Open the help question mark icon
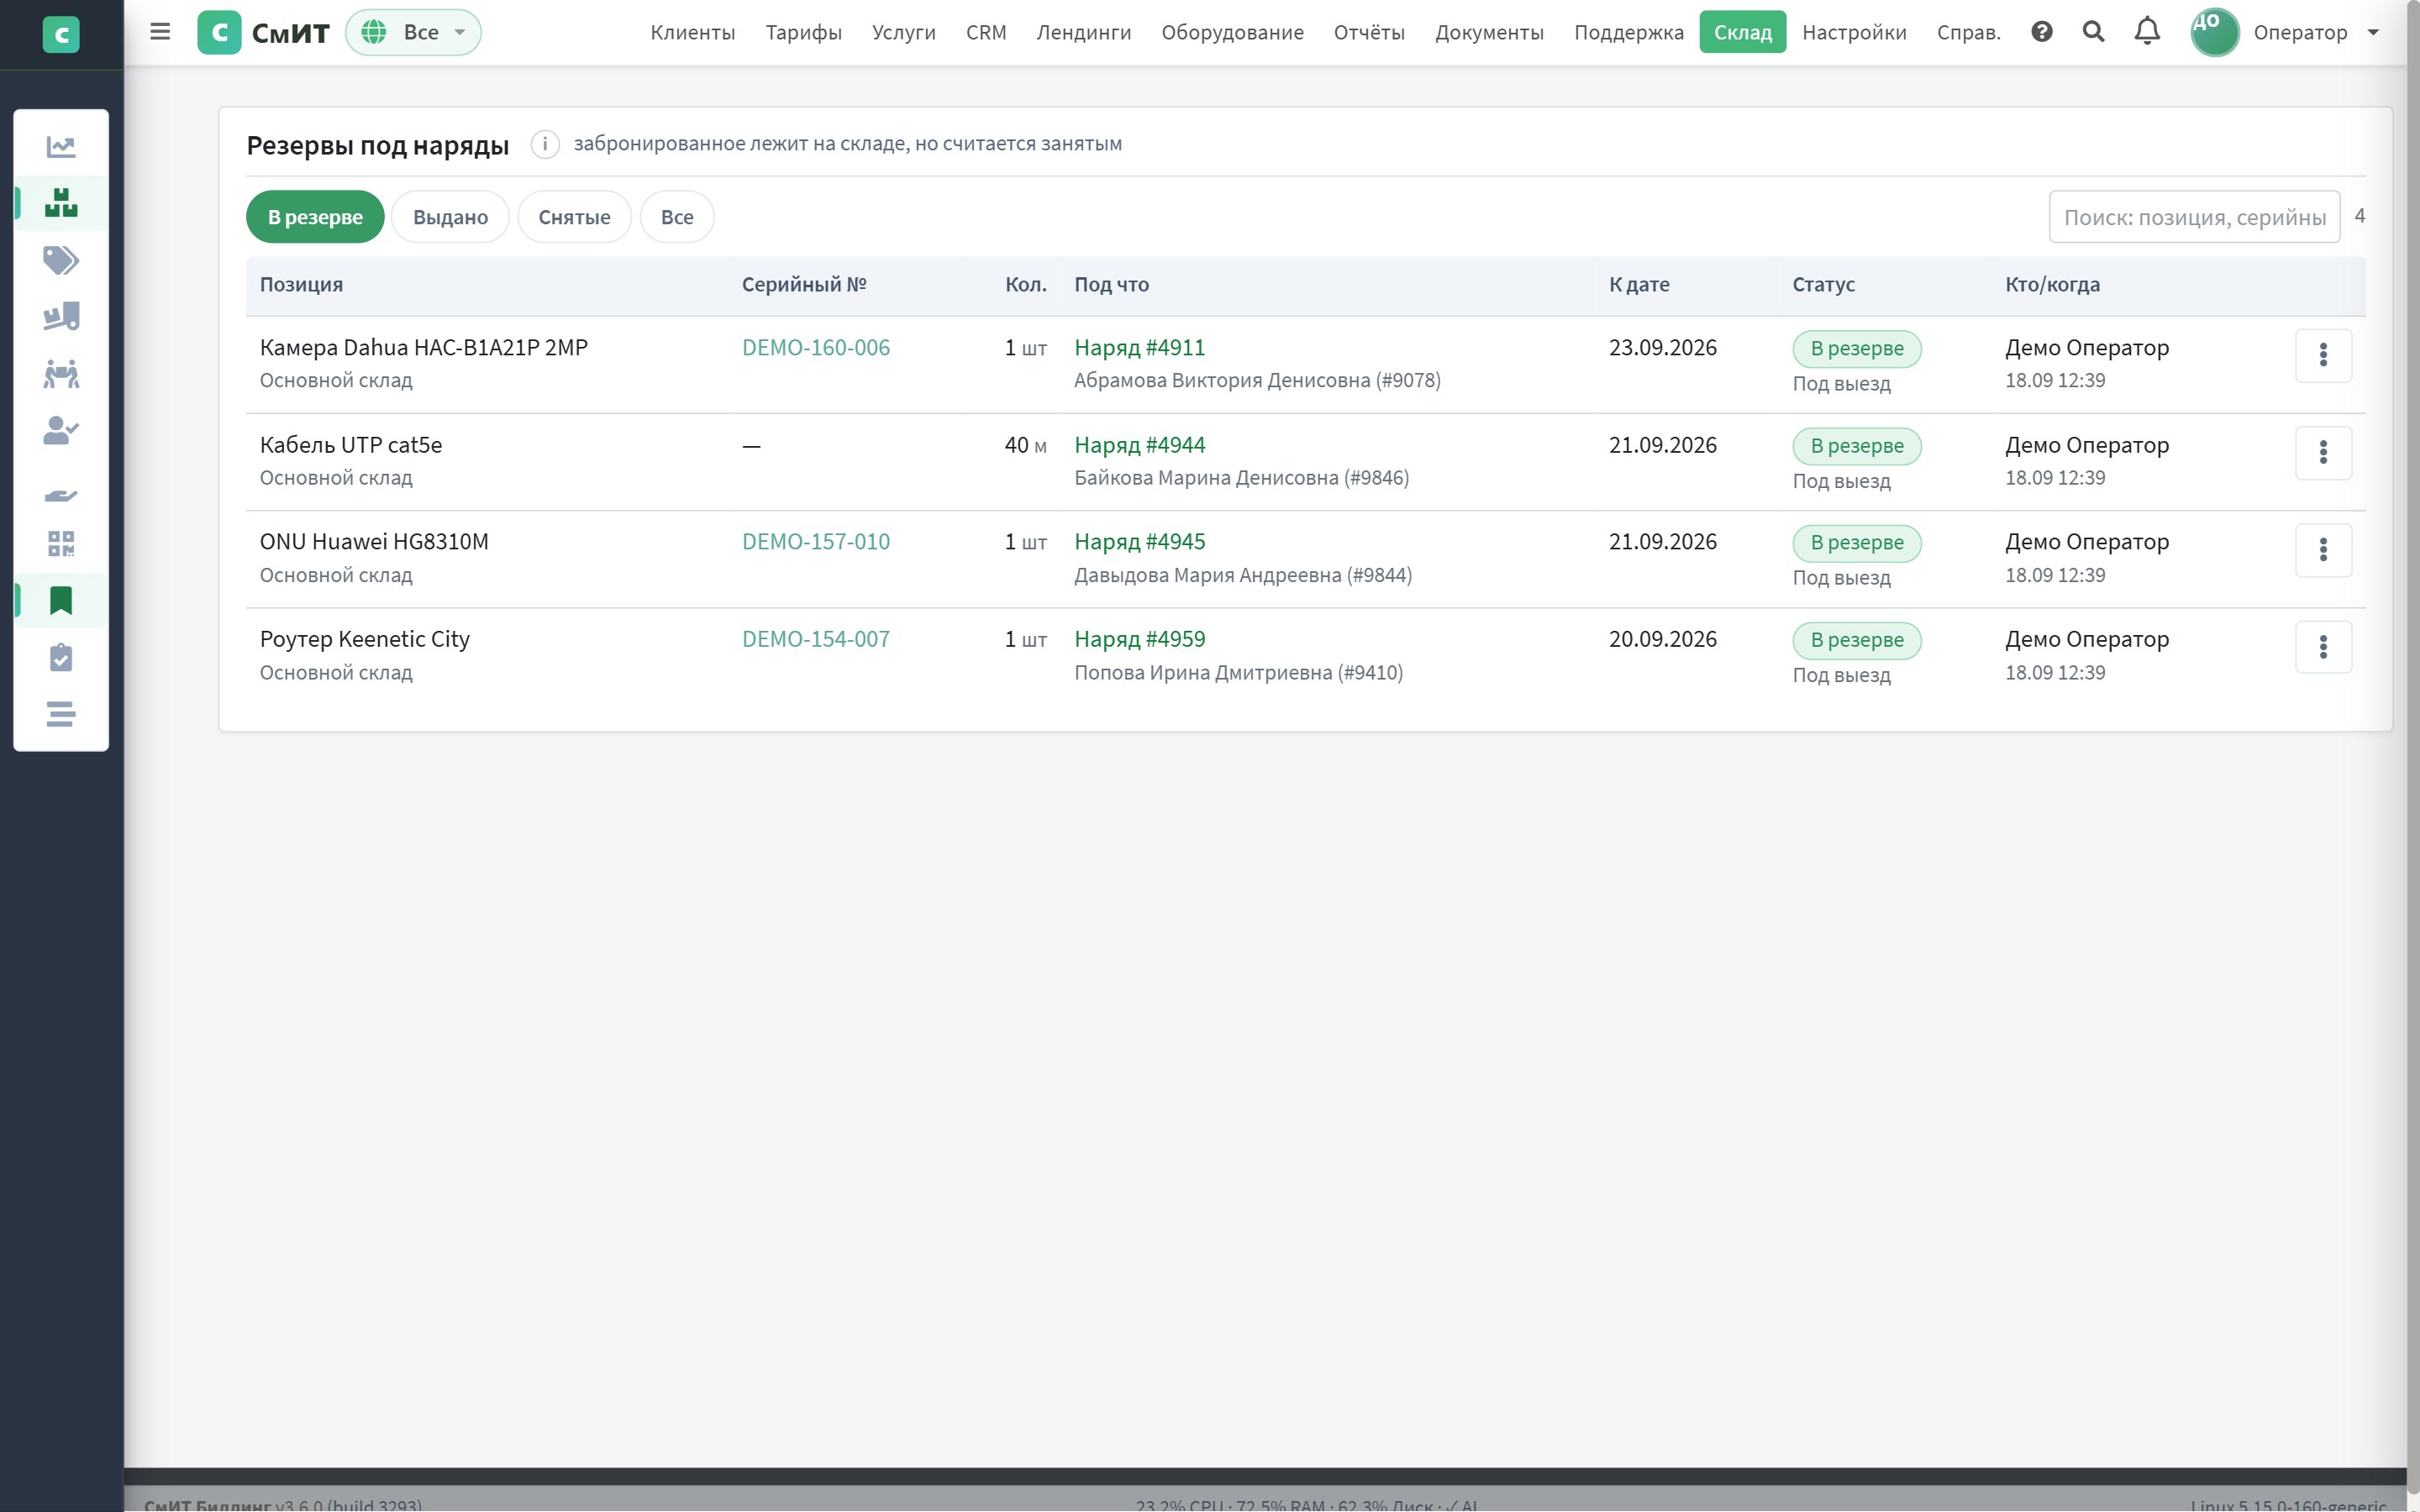The image size is (2420, 1512). (2042, 32)
